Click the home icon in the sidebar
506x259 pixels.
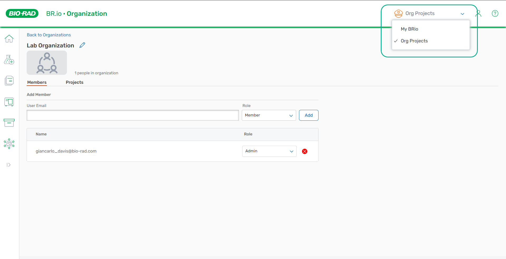[9, 39]
